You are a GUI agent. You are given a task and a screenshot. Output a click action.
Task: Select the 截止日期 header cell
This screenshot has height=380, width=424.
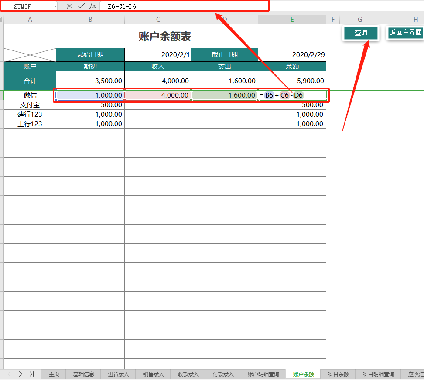[x=225, y=55]
